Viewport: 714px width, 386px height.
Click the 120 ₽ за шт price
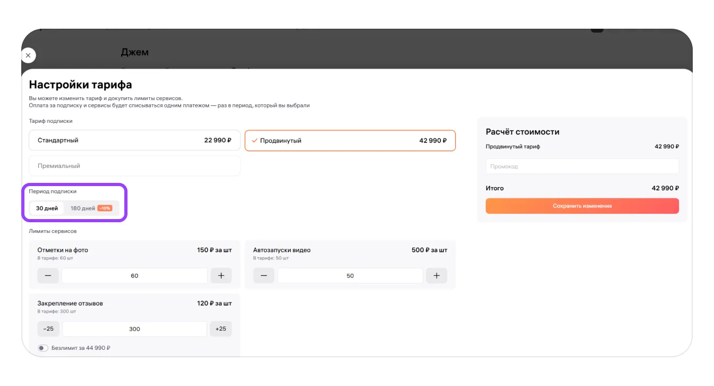pos(214,304)
